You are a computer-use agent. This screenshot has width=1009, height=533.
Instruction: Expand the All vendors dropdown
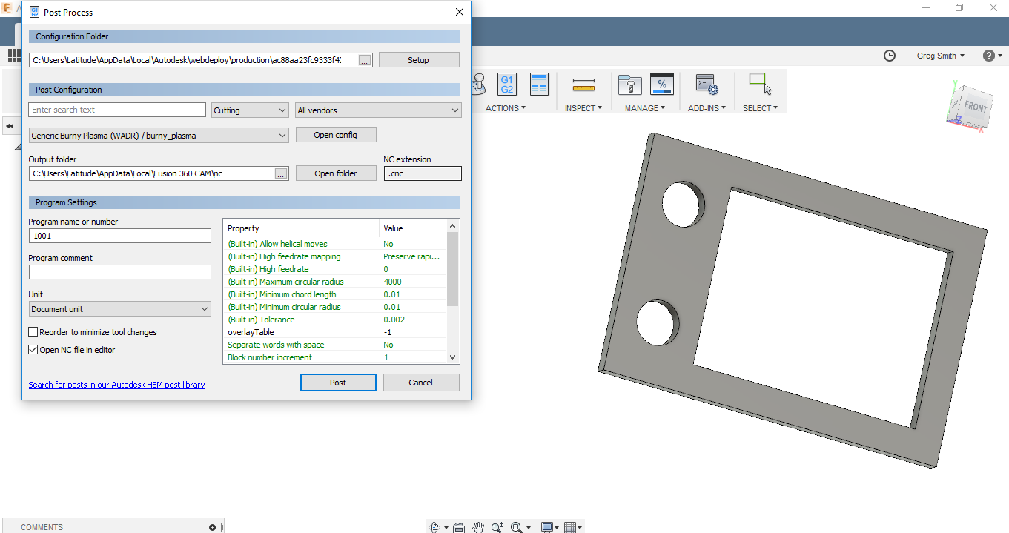[x=378, y=110]
